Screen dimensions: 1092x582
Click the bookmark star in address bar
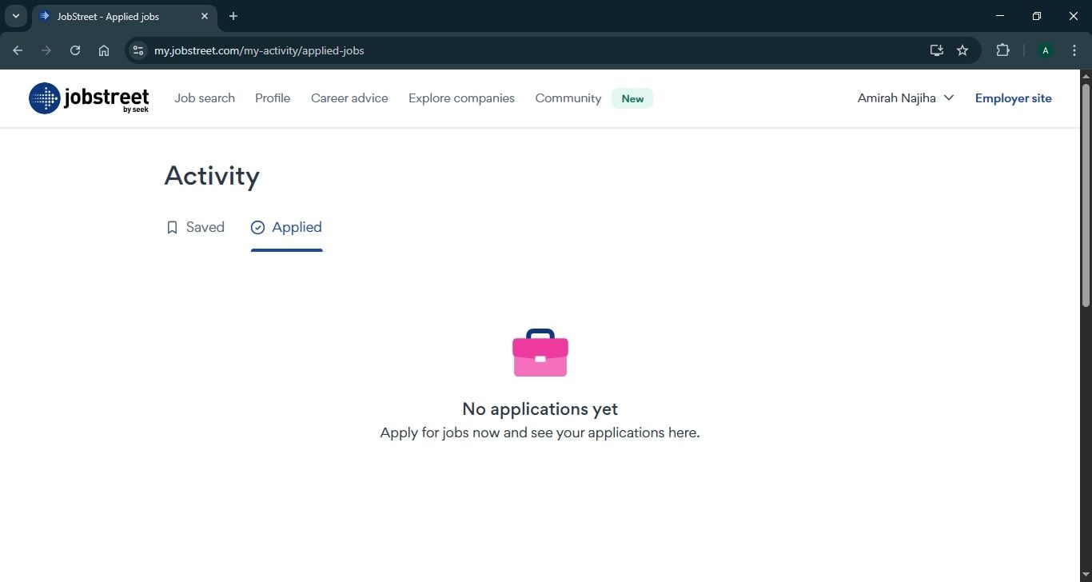962,50
